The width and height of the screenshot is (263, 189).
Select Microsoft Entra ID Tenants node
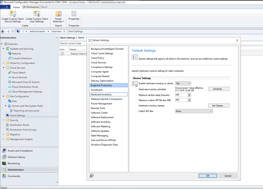pyautogui.click(x=25, y=82)
